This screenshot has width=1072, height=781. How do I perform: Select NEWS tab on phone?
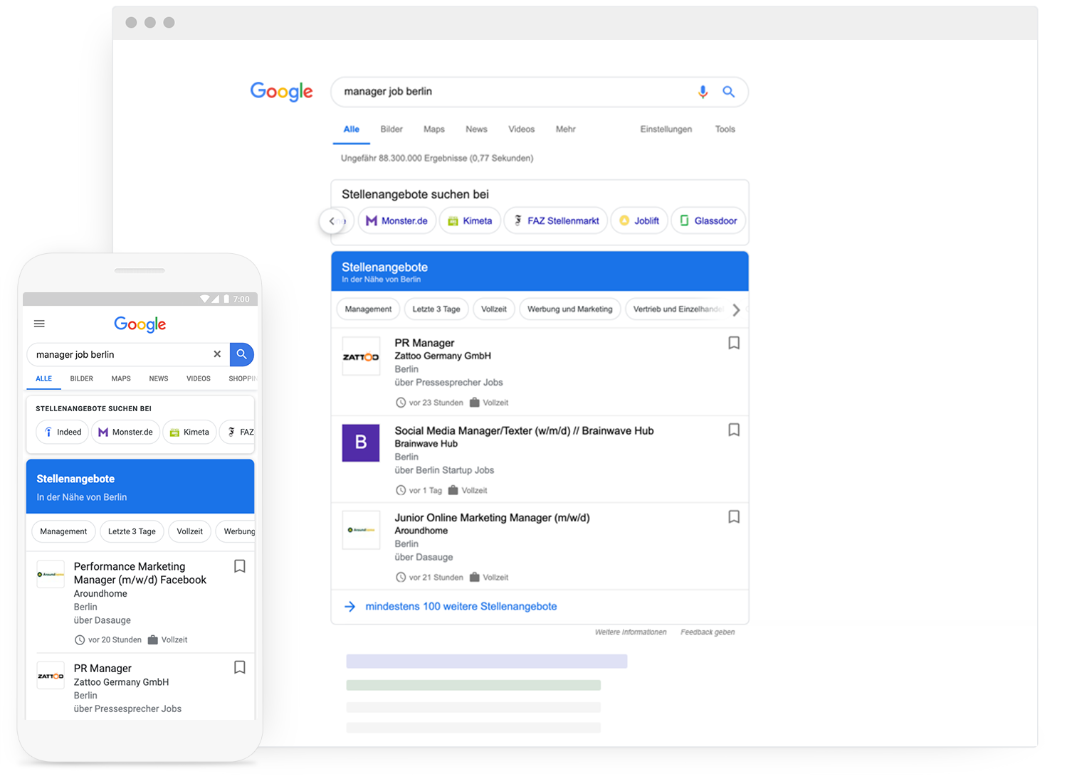pos(159,379)
